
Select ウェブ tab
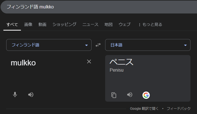click(x=125, y=24)
